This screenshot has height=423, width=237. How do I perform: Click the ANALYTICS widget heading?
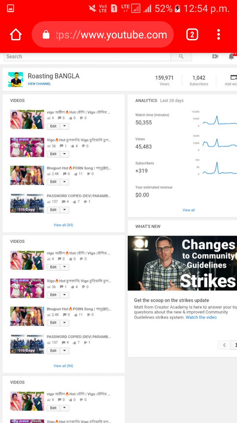[x=146, y=100]
